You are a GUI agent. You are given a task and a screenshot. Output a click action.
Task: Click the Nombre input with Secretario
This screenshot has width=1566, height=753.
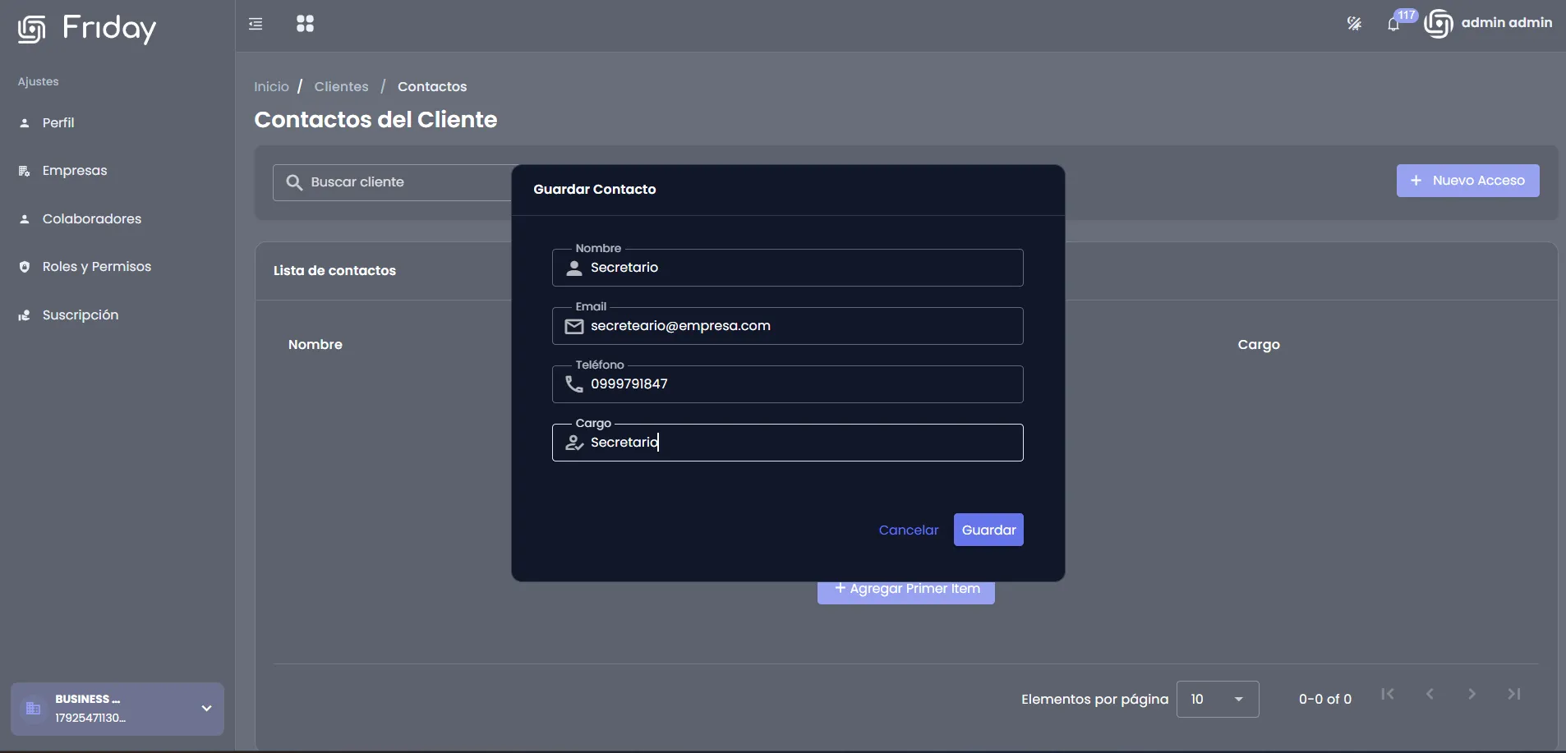coord(787,268)
